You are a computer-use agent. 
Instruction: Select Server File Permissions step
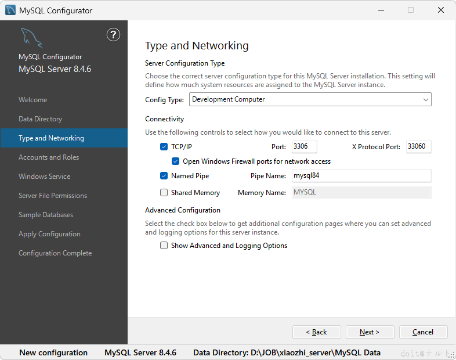pos(53,196)
